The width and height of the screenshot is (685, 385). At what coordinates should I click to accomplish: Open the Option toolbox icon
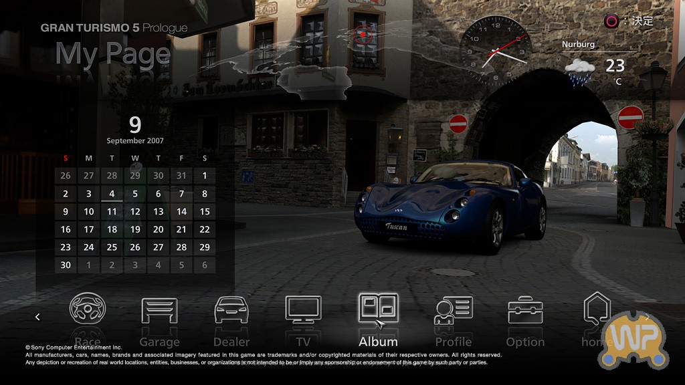pyautogui.click(x=525, y=311)
